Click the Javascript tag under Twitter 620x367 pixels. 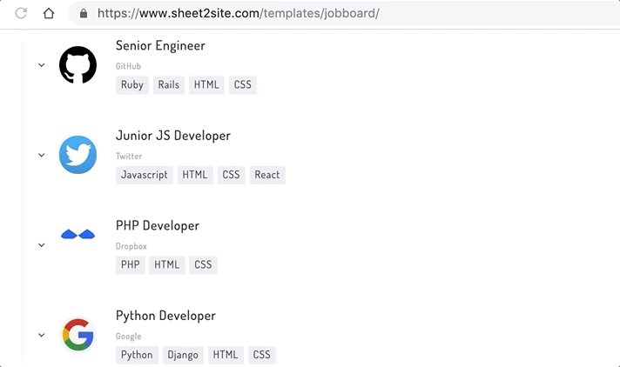tap(145, 175)
